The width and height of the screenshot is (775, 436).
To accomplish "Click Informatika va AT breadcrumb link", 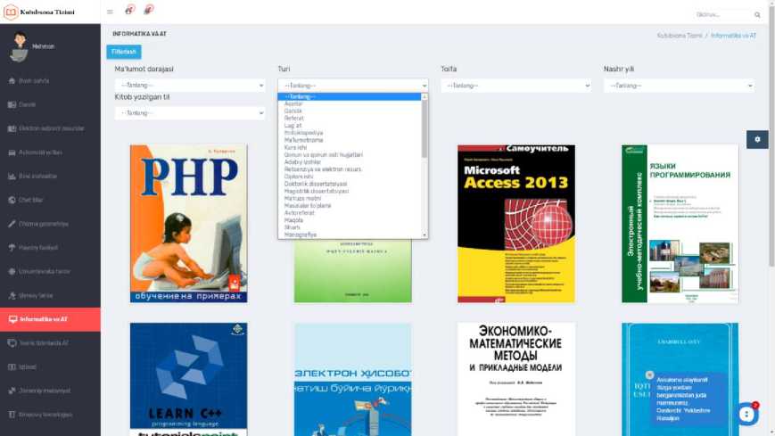I will pos(733,36).
